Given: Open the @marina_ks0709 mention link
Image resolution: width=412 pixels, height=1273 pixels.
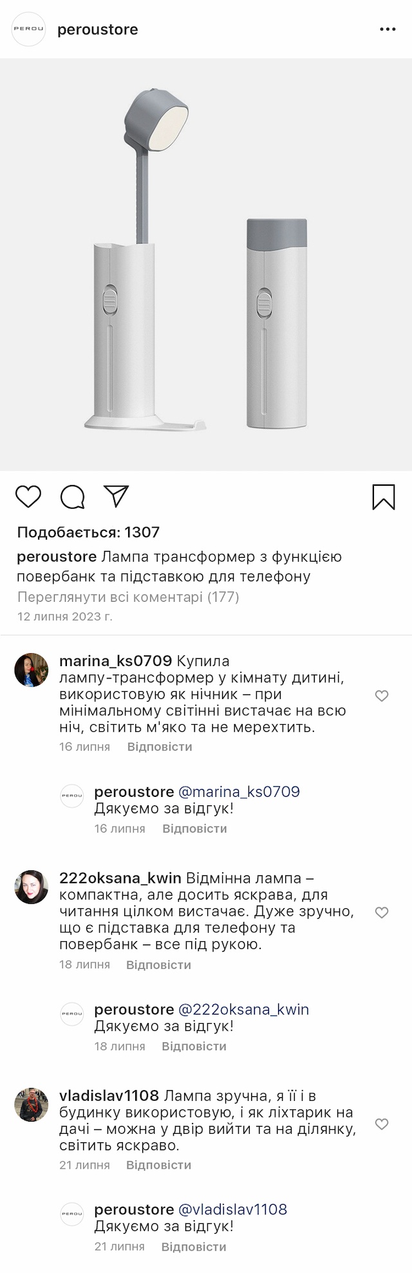Looking at the screenshot, I should click(239, 792).
